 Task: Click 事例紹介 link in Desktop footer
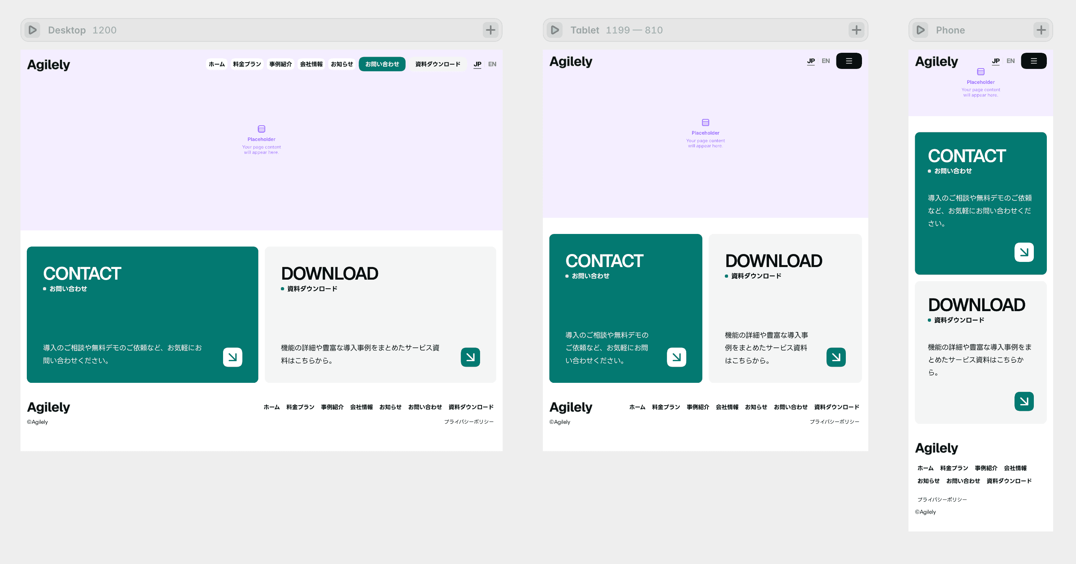332,407
